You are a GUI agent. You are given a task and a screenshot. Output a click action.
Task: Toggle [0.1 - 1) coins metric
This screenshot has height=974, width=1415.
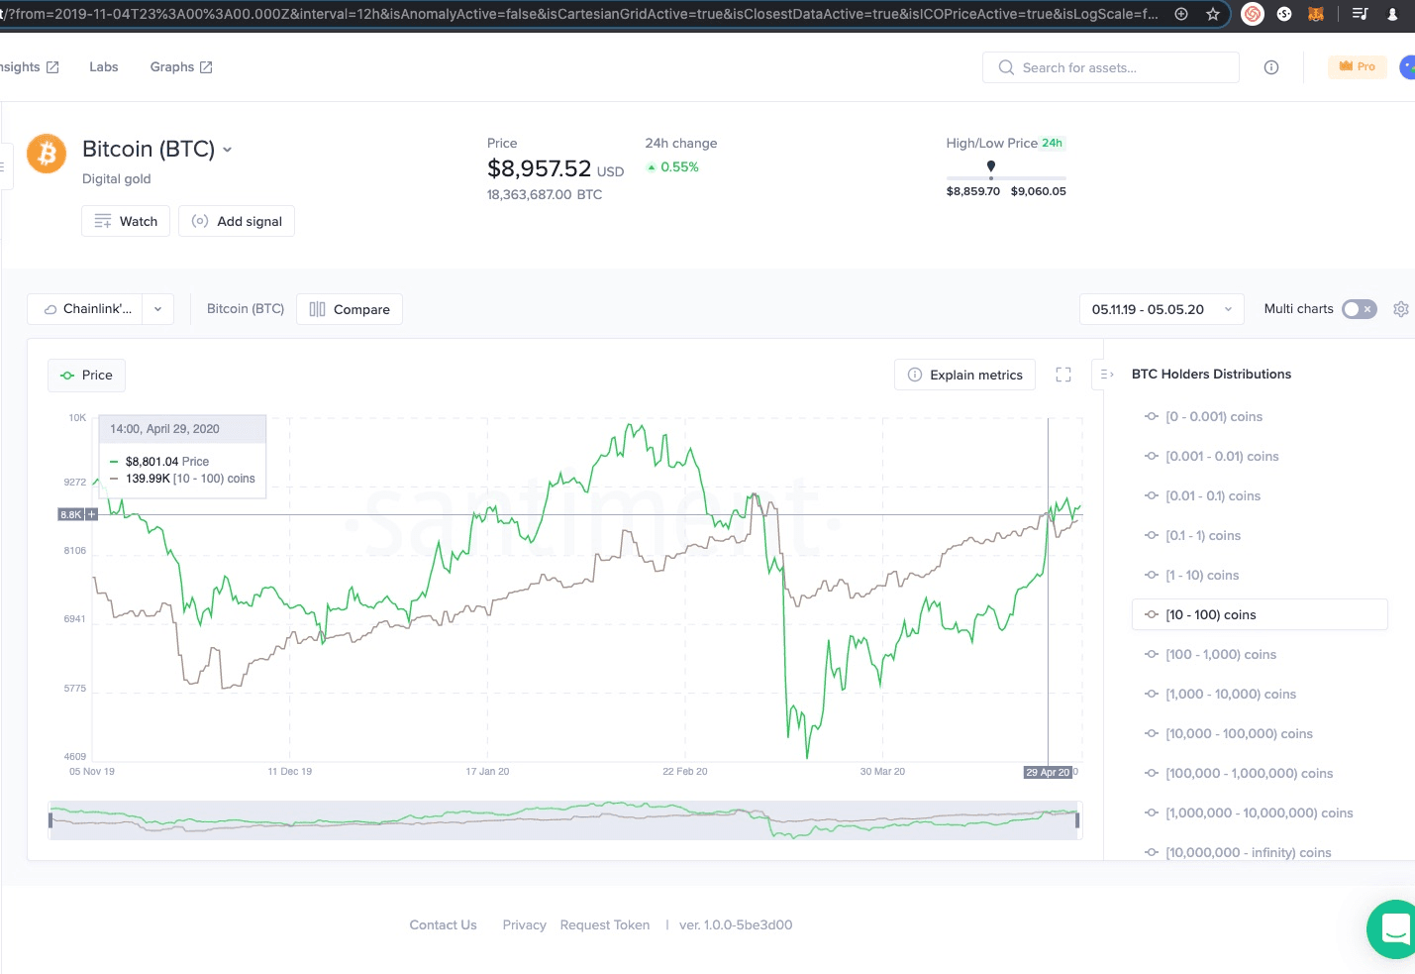1192,535
